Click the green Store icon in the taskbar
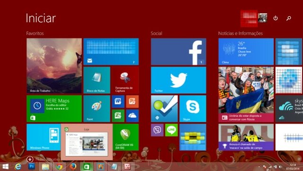Image resolution: width=303 pixels, height=171 pixels. pos(87,167)
